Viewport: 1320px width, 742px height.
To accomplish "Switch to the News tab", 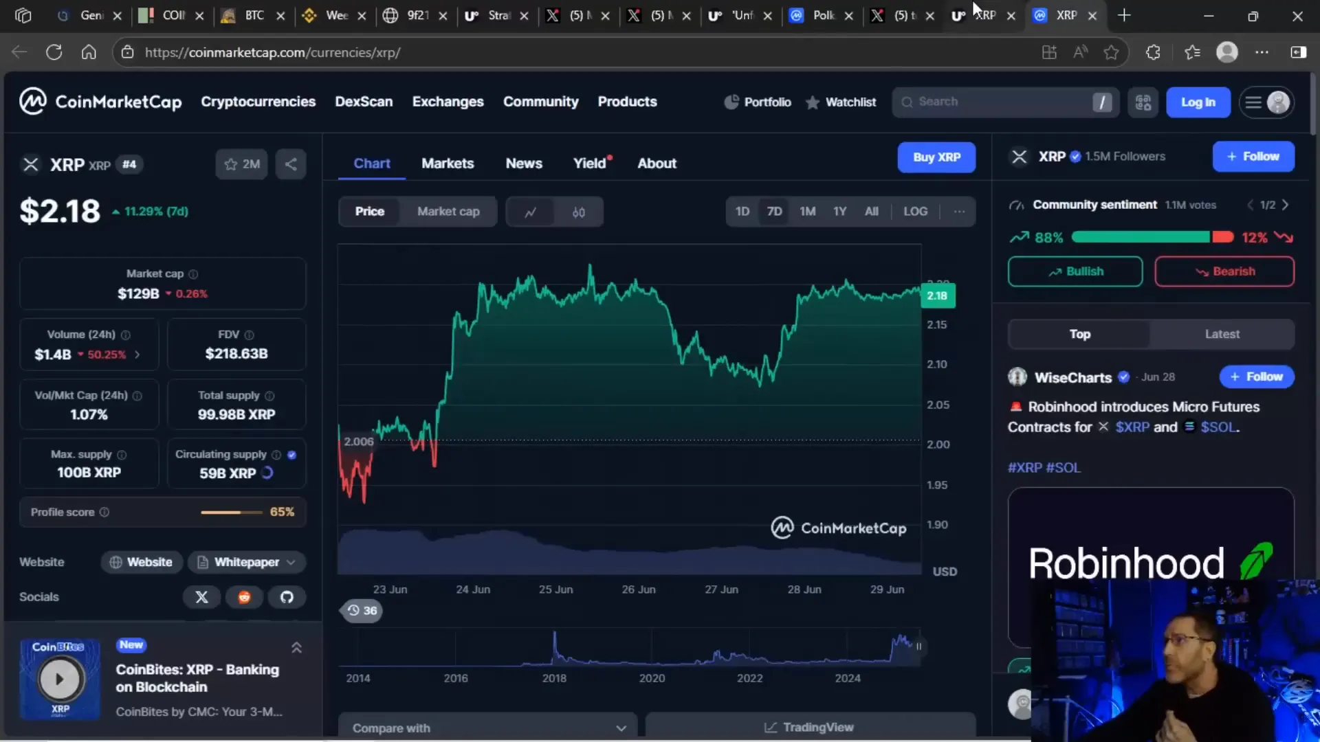I will coord(524,164).
